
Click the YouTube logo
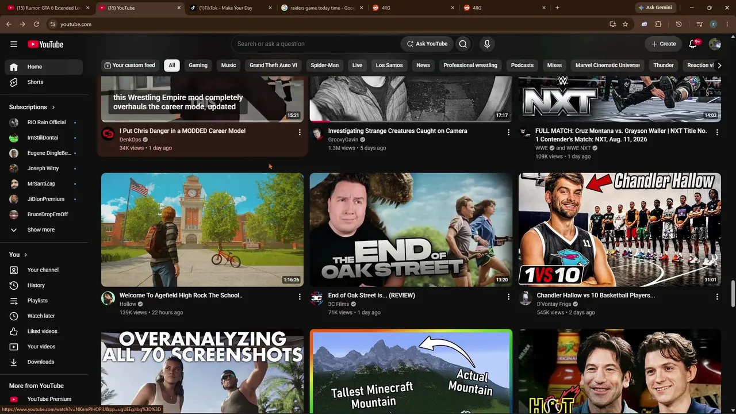click(45, 44)
